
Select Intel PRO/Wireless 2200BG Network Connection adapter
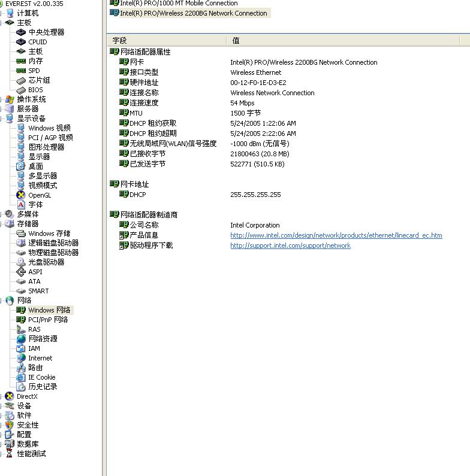point(194,13)
